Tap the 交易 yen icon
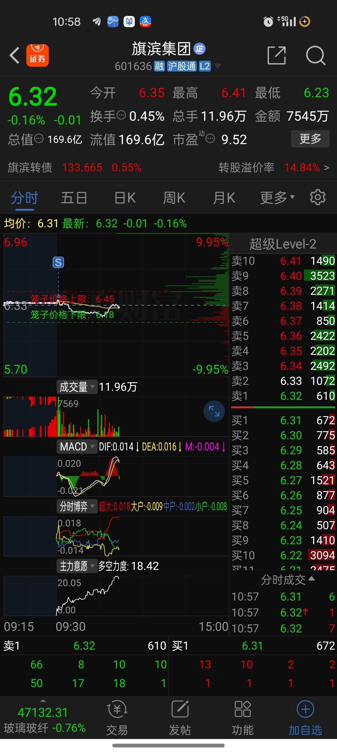337x754 pixels. 117,709
